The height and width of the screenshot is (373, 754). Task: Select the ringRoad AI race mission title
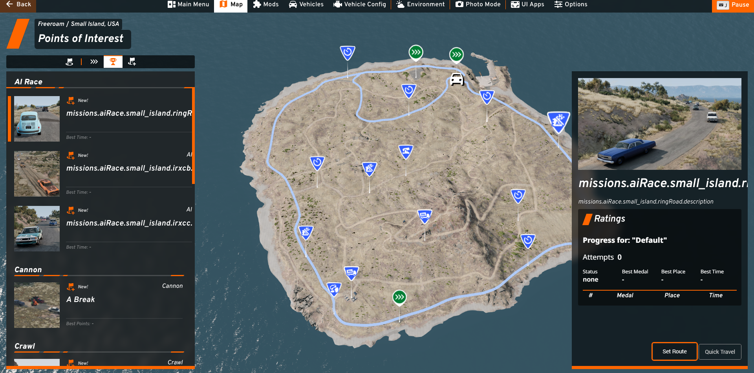(x=129, y=113)
